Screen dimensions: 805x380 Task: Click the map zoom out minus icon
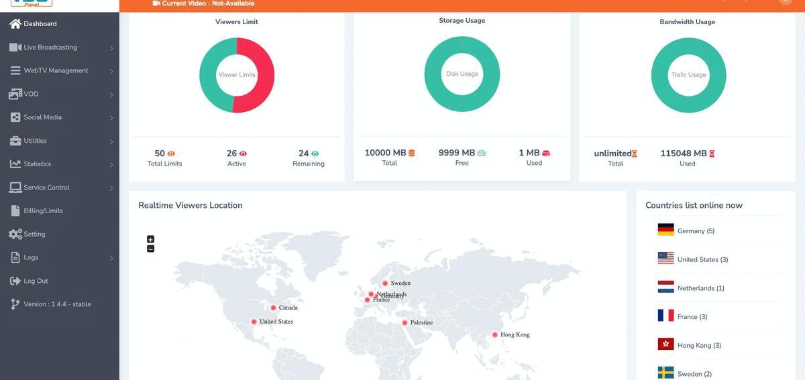pyautogui.click(x=150, y=249)
